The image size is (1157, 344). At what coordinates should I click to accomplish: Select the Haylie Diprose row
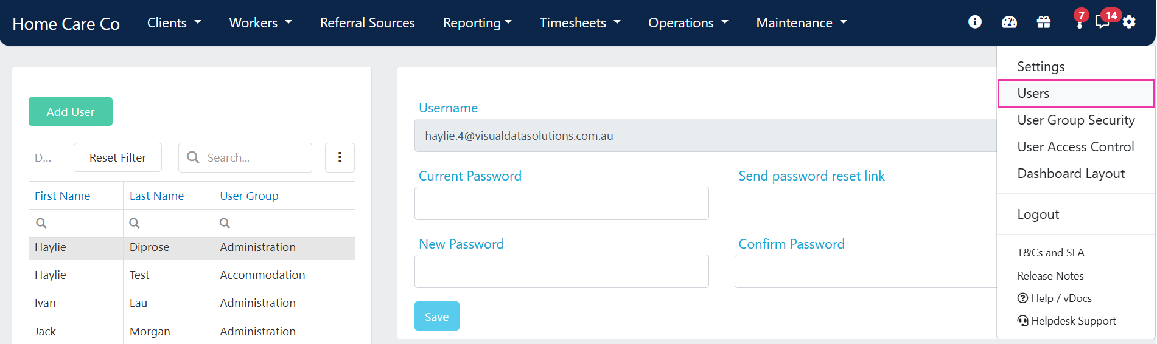click(x=192, y=248)
